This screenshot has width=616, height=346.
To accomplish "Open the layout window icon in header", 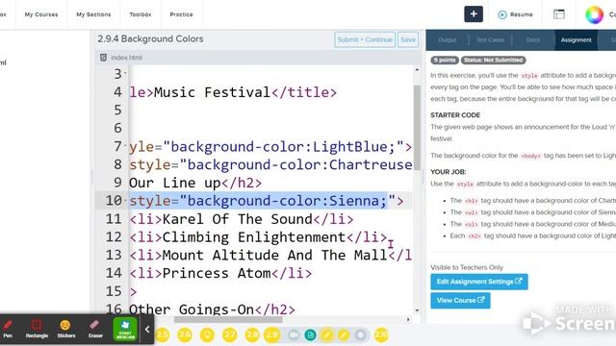I will coord(558,14).
